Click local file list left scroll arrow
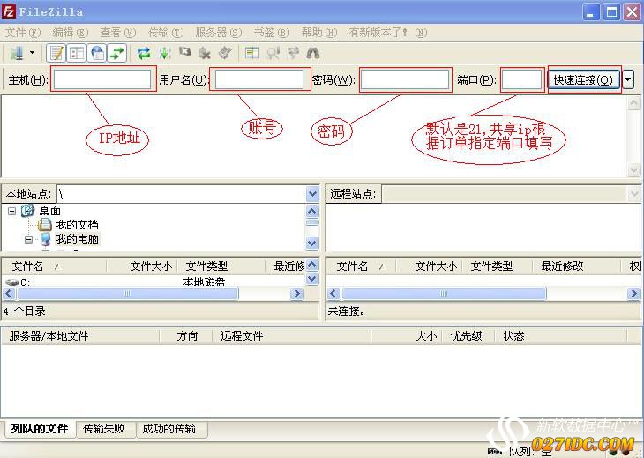644x458 pixels. pyautogui.click(x=9, y=293)
